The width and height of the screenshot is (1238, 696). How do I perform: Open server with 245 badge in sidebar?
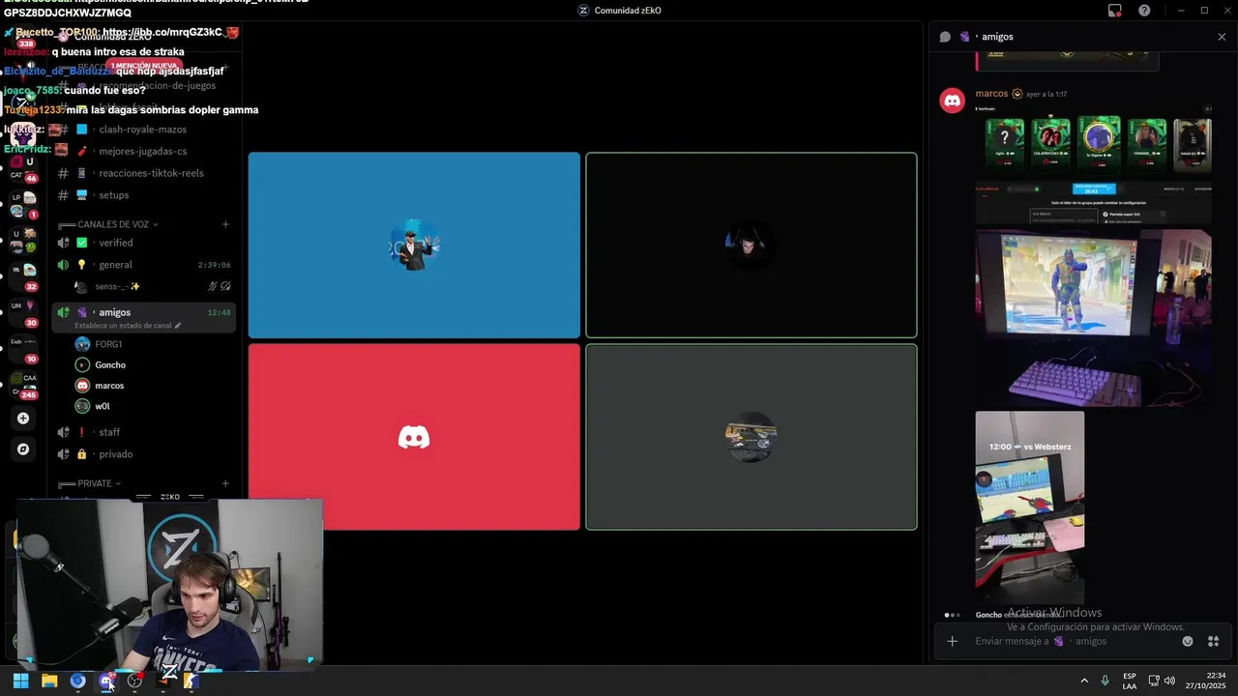[x=23, y=385]
